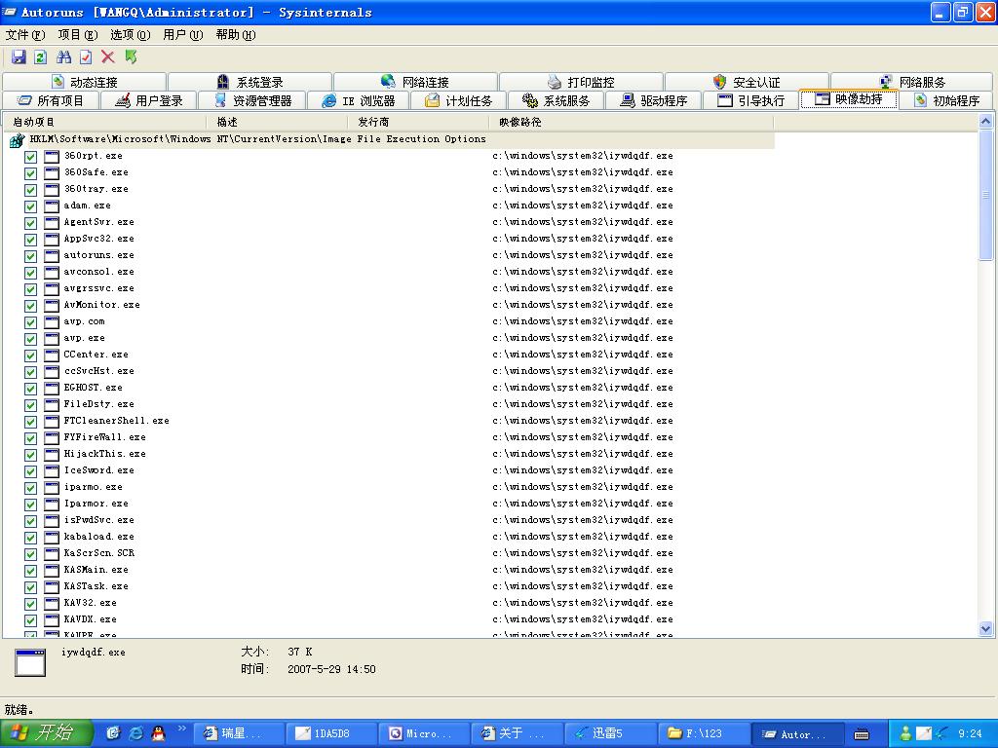This screenshot has width=998, height=748.
Task: Select the ccSvcHst.exe row text
Action: tap(98, 371)
